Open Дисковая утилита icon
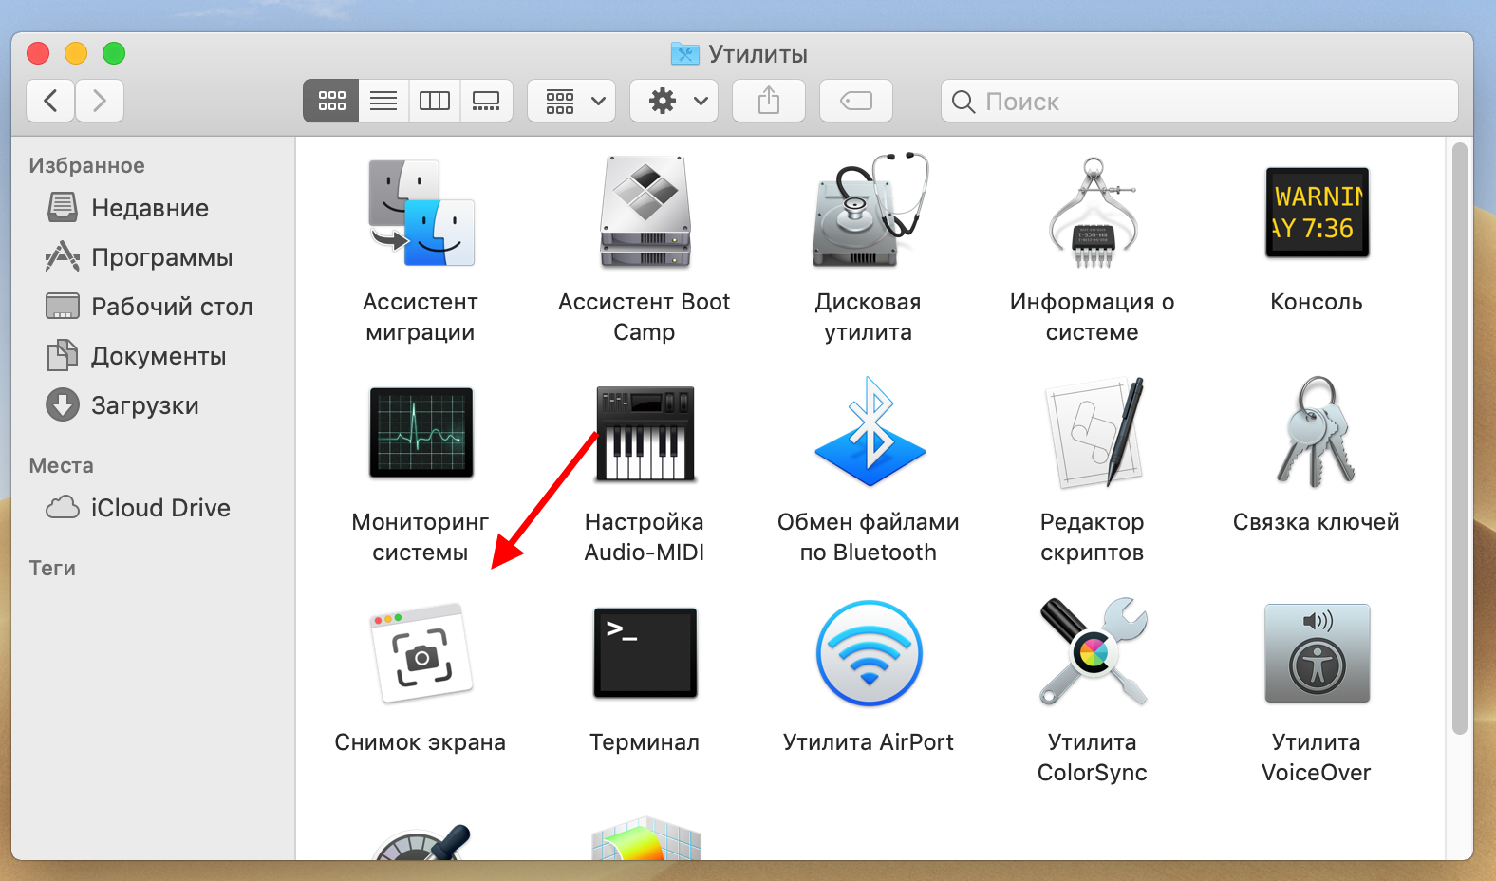 [x=870, y=210]
